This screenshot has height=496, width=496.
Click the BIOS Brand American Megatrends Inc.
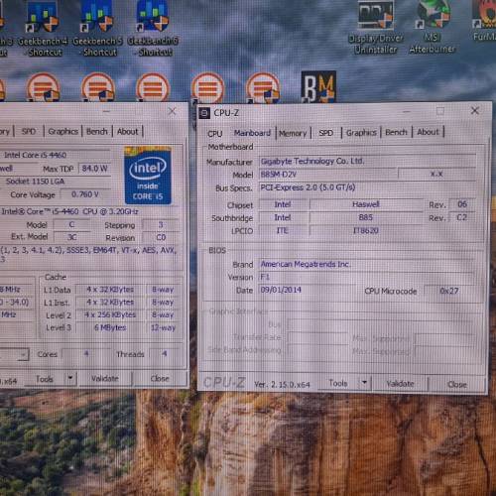coord(366,264)
